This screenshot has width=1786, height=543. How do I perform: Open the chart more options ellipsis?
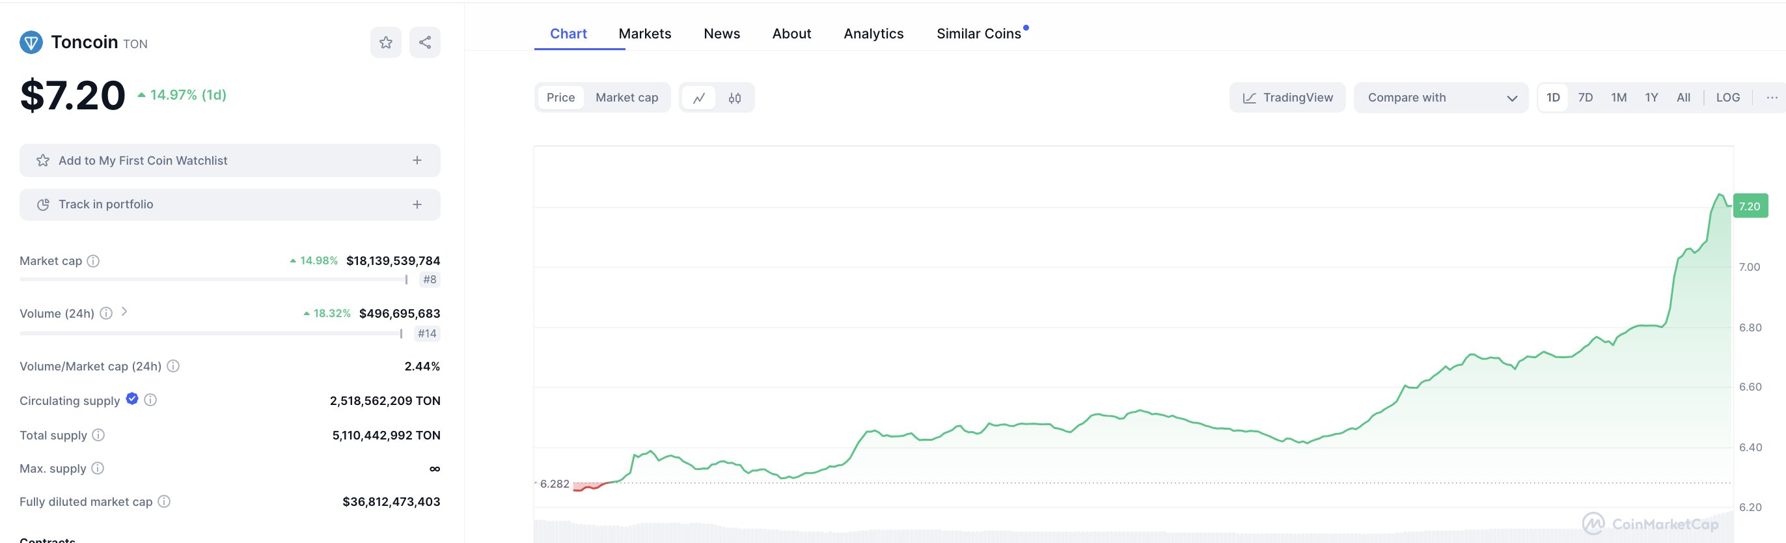(1772, 98)
